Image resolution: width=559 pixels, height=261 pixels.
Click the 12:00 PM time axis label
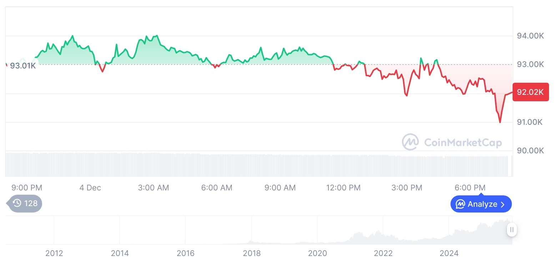(343, 188)
